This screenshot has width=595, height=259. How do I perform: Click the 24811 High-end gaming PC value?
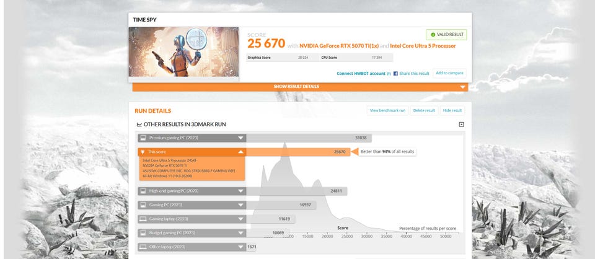pyautogui.click(x=336, y=191)
